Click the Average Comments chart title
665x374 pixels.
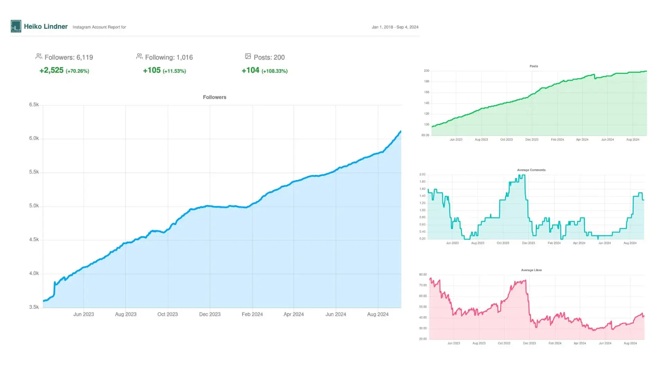(531, 170)
